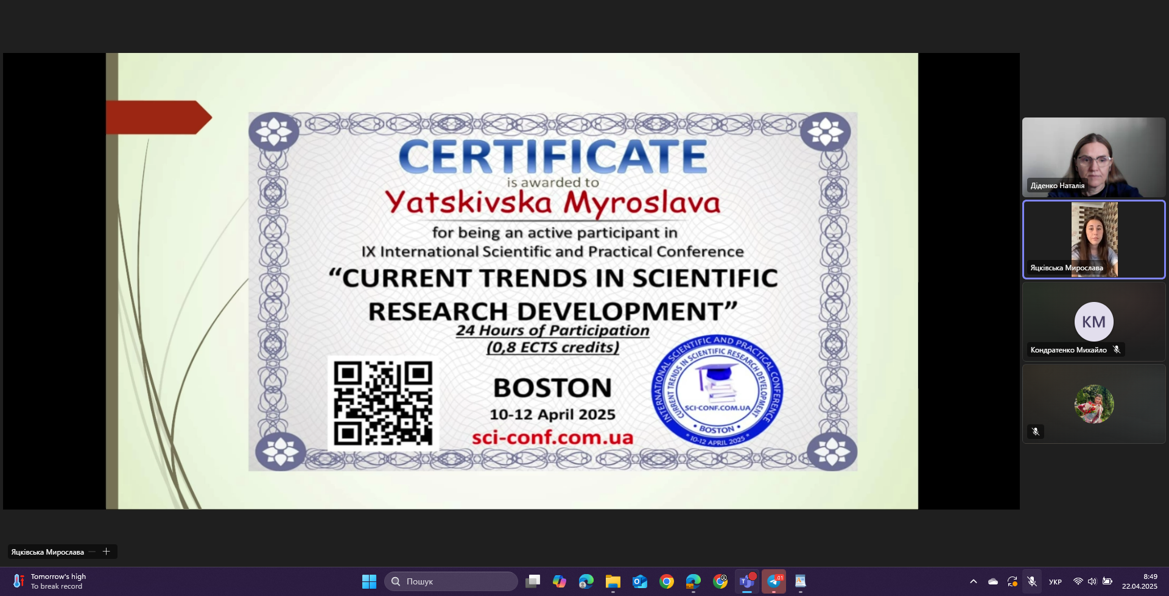This screenshot has height=596, width=1169.
Task: Open Microsoft Teams from the taskbar
Action: click(746, 581)
